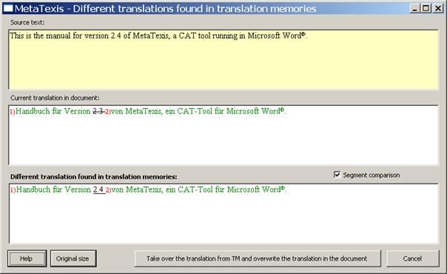The width and height of the screenshot is (447, 274).
Task: Maximize the MetaTexis dialog window
Action: point(426,9)
